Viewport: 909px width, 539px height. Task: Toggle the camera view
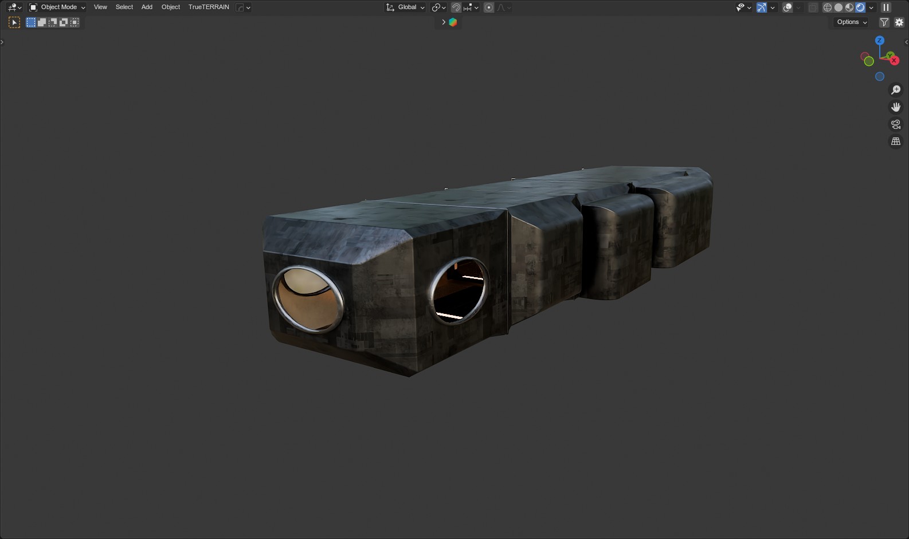coord(896,124)
